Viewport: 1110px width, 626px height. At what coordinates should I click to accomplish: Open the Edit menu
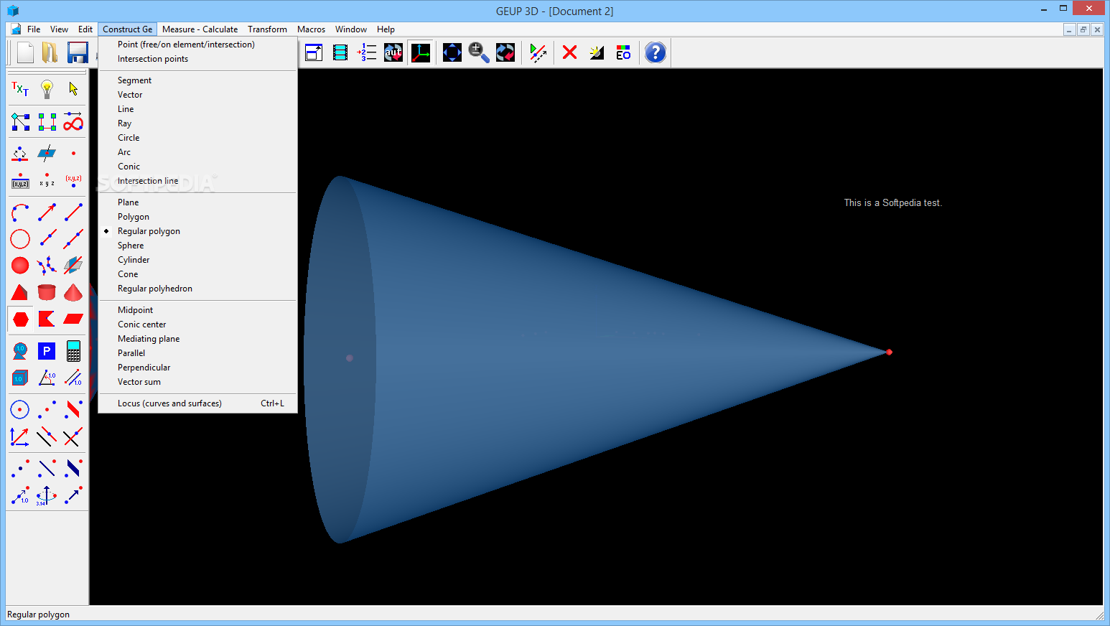pos(85,29)
